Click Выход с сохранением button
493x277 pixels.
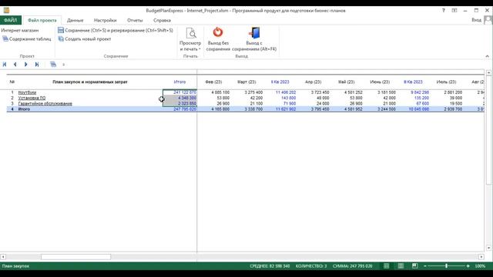(x=254, y=39)
